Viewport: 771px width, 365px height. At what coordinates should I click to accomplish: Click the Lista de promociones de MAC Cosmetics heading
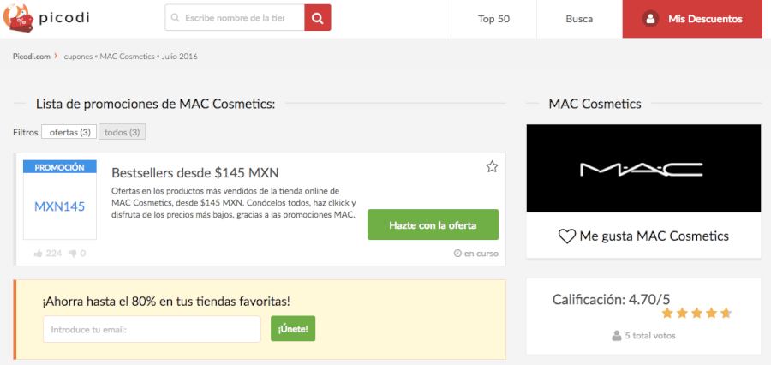[x=155, y=104]
